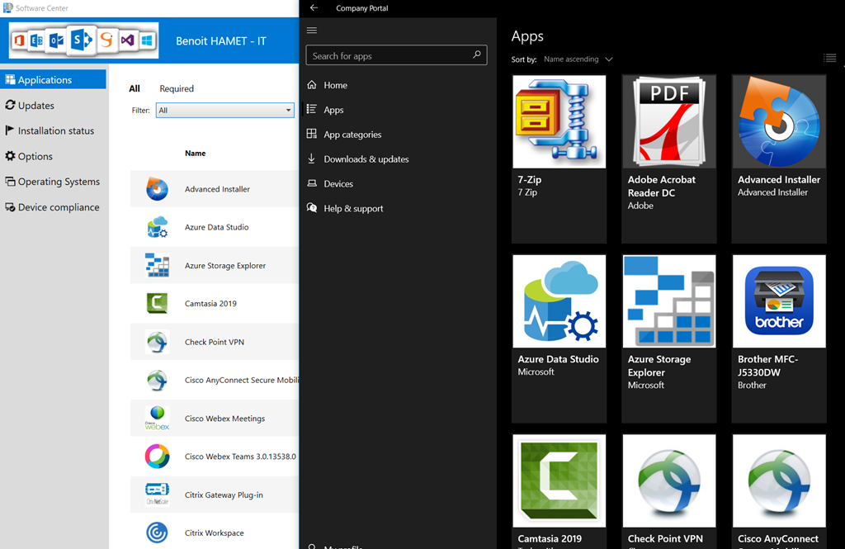The width and height of the screenshot is (845, 549).
Task: Select the Brother MFC-J5330DW app icon
Action: point(778,301)
